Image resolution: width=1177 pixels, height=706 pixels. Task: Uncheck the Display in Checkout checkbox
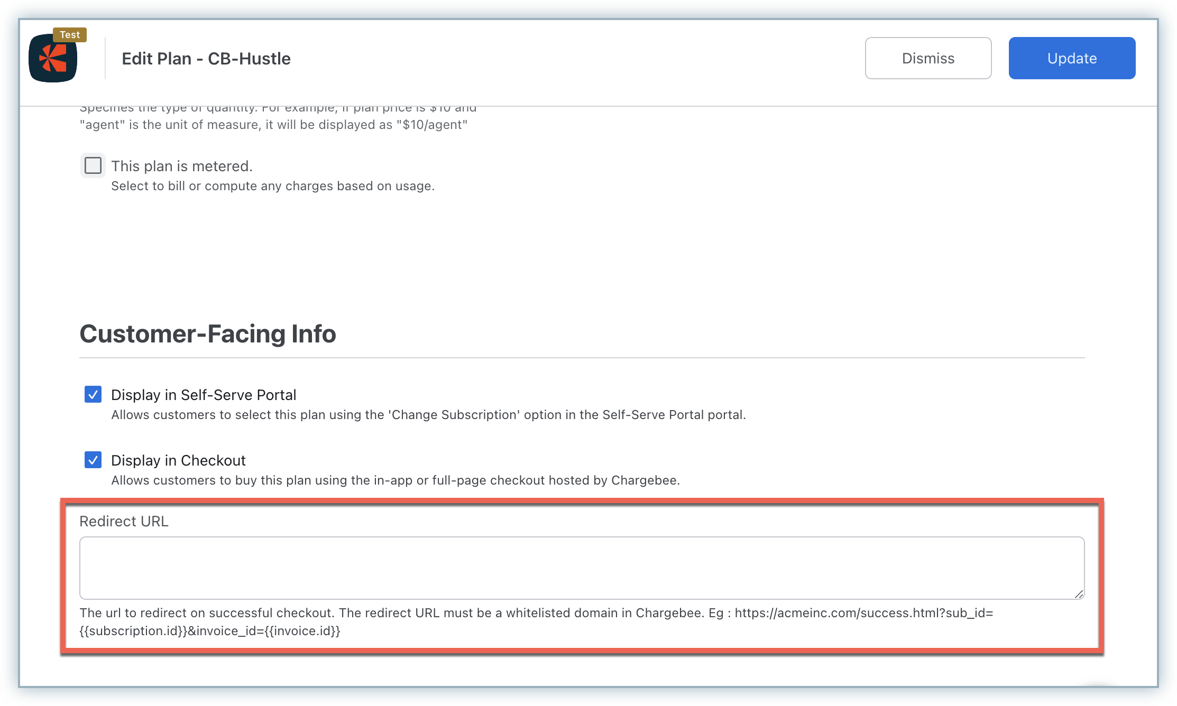coord(93,460)
